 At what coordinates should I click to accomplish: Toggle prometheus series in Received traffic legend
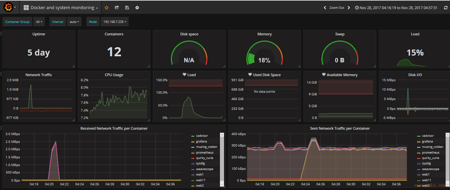click(x=204, y=153)
